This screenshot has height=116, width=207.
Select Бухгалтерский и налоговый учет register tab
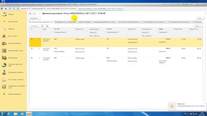pos(41,22)
